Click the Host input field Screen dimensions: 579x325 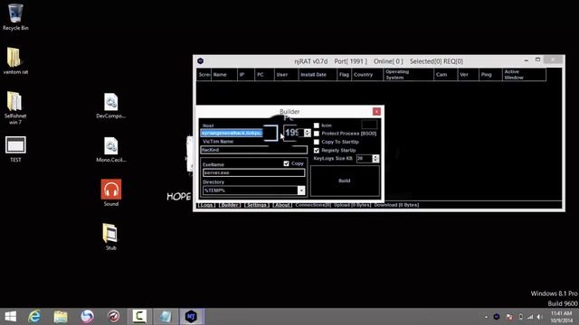[239, 133]
